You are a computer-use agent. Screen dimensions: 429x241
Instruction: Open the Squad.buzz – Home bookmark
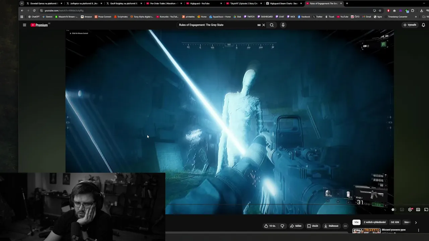point(220,17)
